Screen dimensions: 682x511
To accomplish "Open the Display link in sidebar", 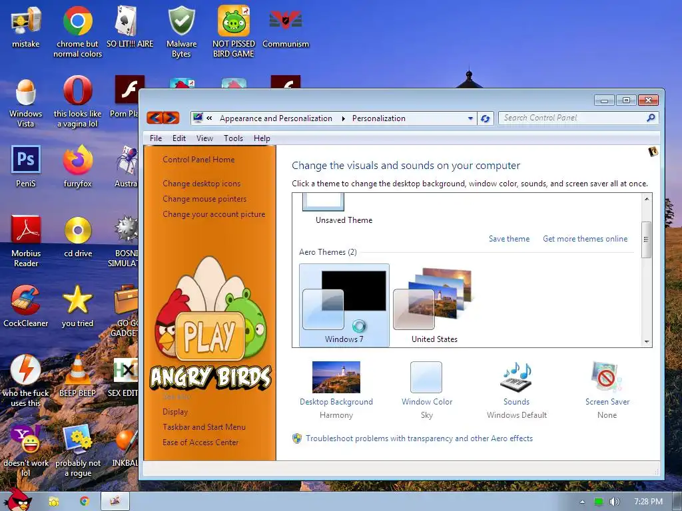I will 175,411.
